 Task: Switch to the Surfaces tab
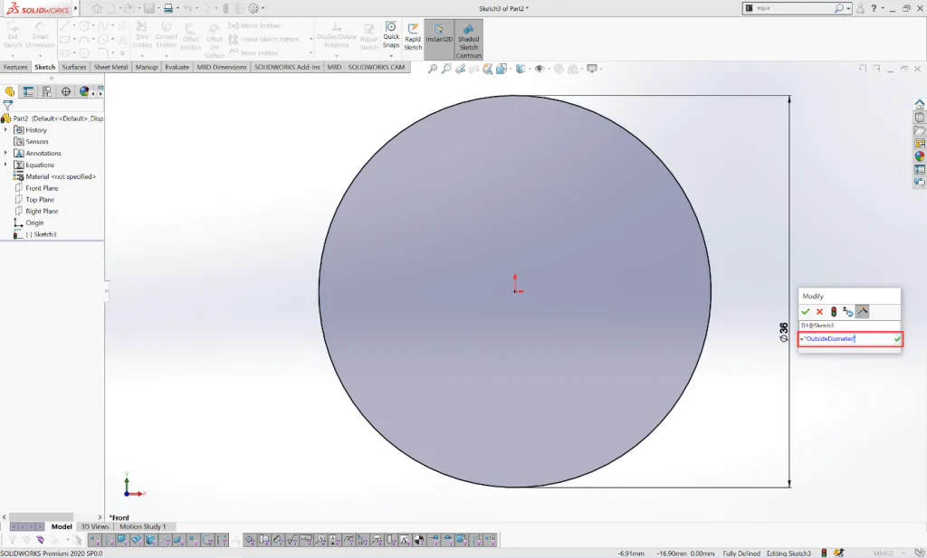click(x=74, y=67)
